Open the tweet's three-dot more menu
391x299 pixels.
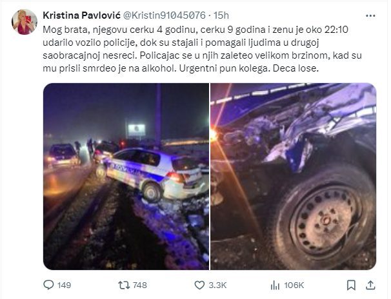370,15
